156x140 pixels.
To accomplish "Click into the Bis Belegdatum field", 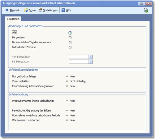I will click(x=79, y=62).
